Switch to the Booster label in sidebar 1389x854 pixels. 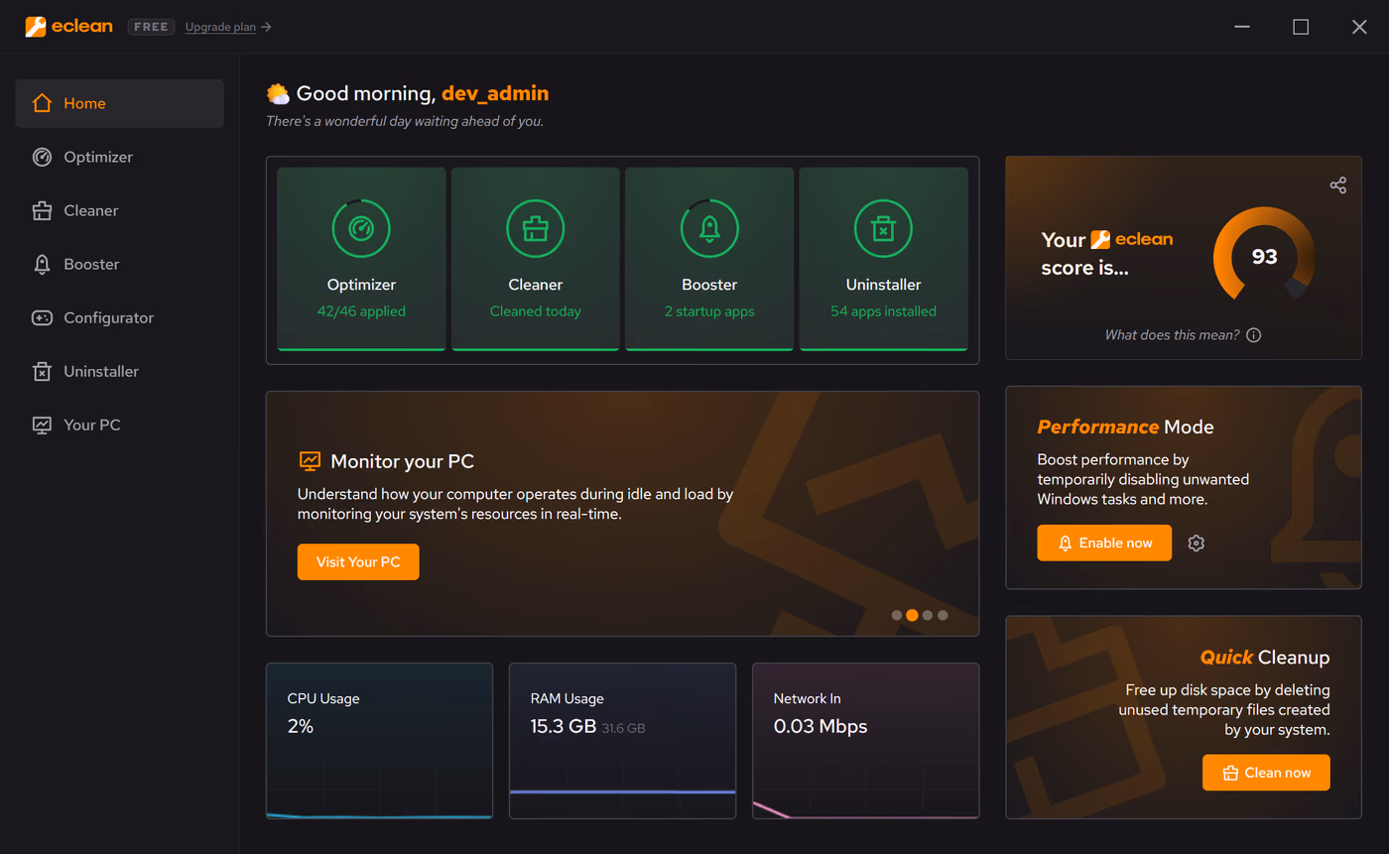tap(91, 264)
